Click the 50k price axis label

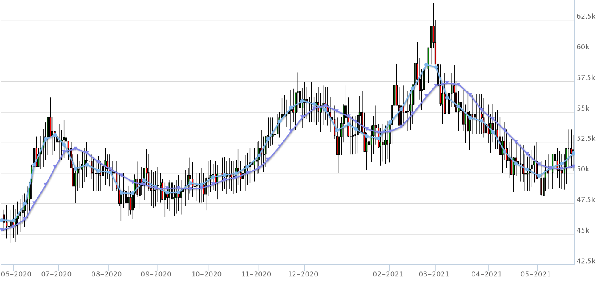583,169
